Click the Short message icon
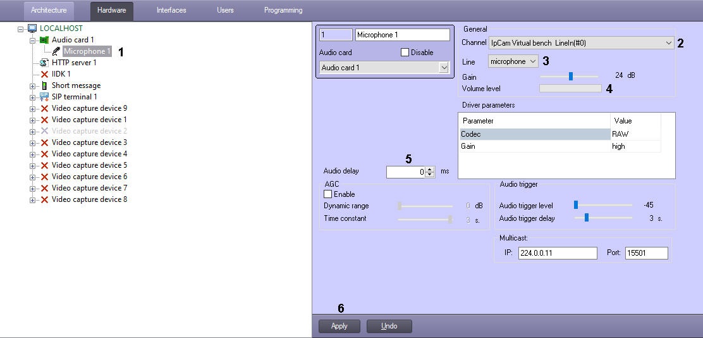Image resolution: width=703 pixels, height=338 pixels. coord(44,85)
